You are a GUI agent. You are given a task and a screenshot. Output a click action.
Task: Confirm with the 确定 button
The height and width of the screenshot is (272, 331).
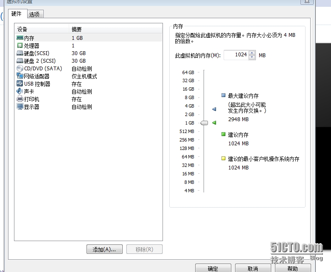tap(213, 268)
